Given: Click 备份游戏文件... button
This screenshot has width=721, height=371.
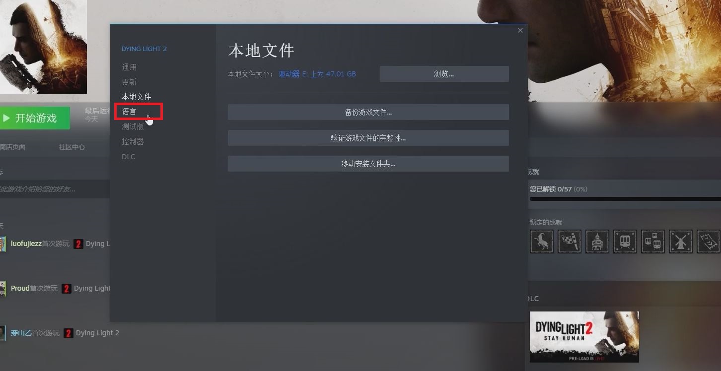Looking at the screenshot, I should pos(368,112).
